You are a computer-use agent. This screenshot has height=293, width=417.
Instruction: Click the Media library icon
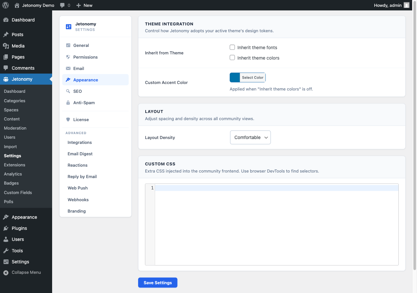(x=6, y=46)
